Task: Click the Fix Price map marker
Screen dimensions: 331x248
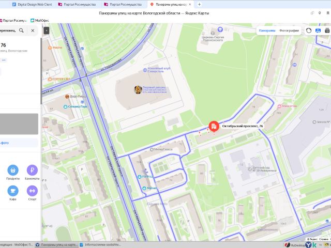Action: pos(139,177)
